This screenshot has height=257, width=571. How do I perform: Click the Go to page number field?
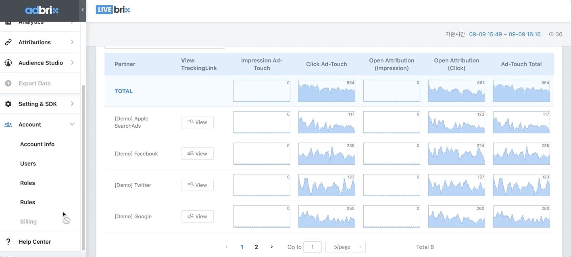(x=312, y=247)
